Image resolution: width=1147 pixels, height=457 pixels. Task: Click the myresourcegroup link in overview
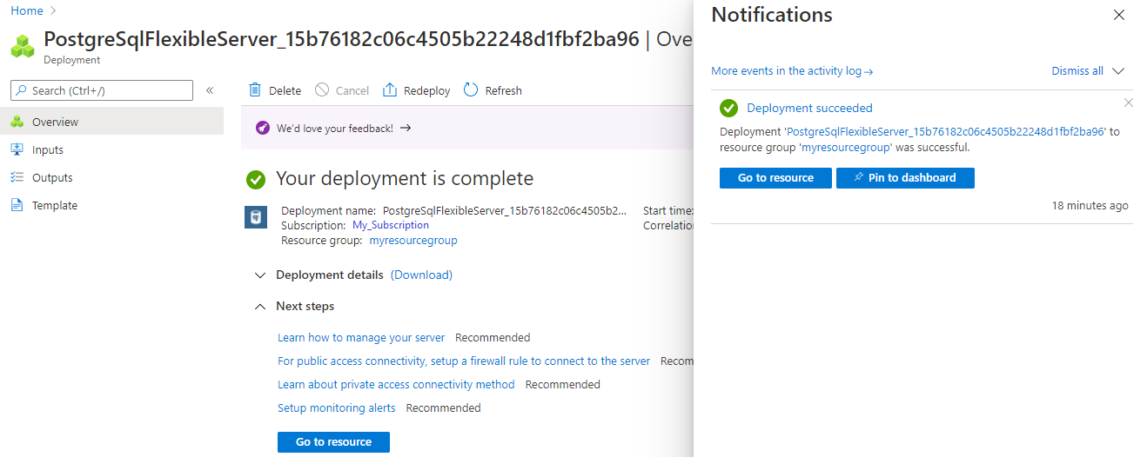point(413,241)
